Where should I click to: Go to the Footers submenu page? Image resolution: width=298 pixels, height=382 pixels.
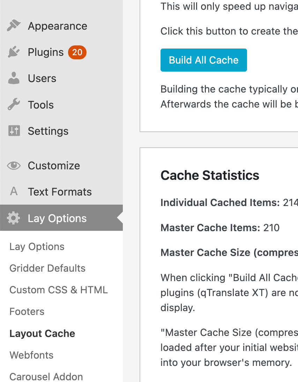click(x=27, y=311)
